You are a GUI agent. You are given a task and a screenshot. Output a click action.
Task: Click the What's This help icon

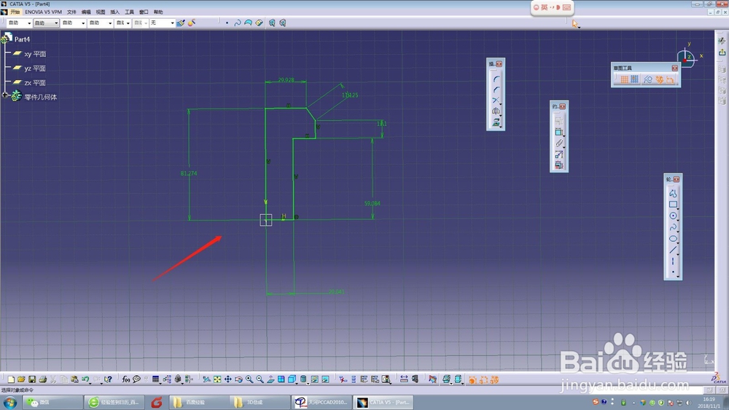coord(108,379)
